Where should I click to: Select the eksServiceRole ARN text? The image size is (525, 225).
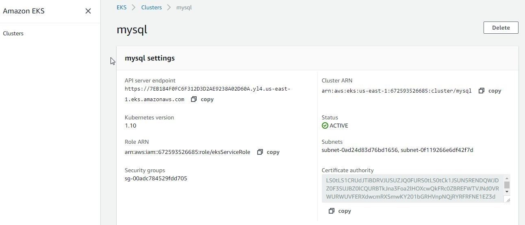coord(187,152)
